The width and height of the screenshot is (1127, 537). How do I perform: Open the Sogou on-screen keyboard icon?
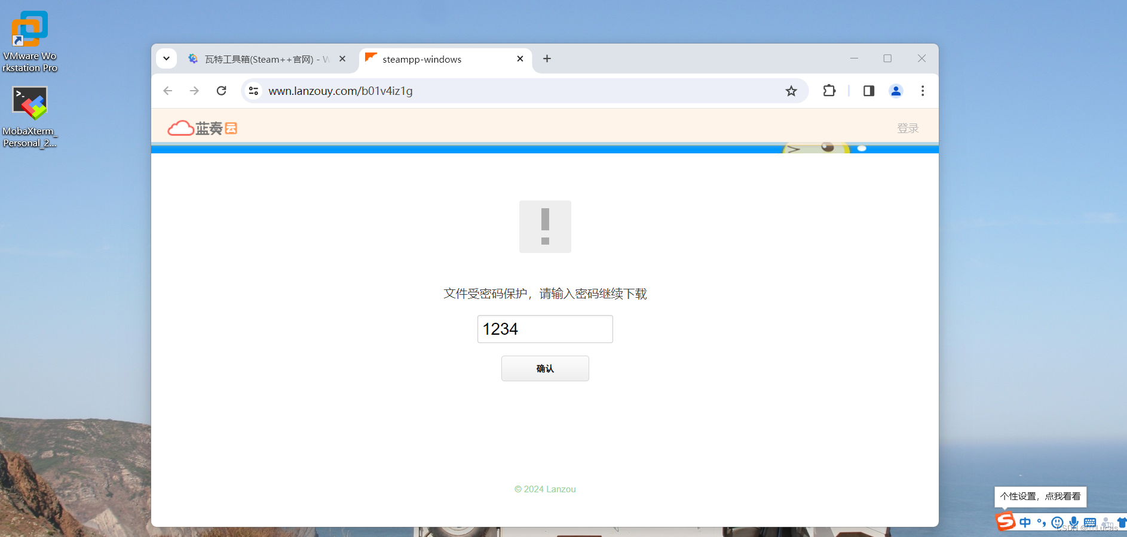pyautogui.click(x=1091, y=522)
